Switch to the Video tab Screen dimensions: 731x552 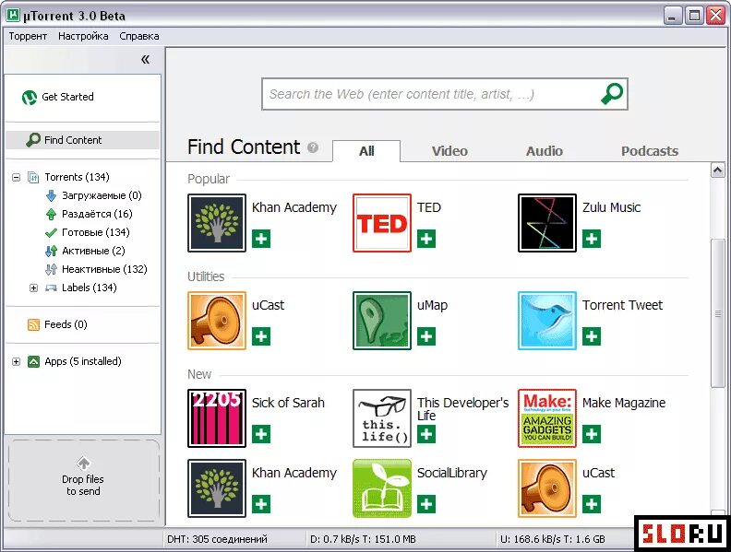[x=449, y=151]
